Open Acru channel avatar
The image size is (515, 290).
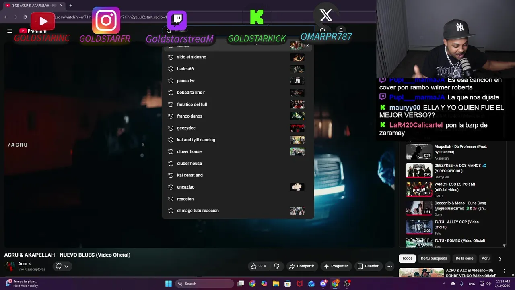click(x=10, y=266)
